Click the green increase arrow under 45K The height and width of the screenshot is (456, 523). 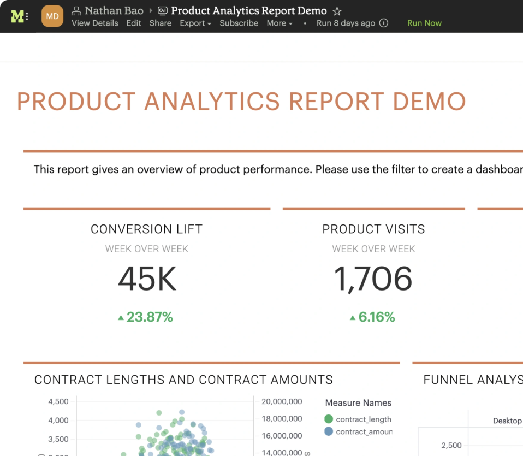coord(121,317)
